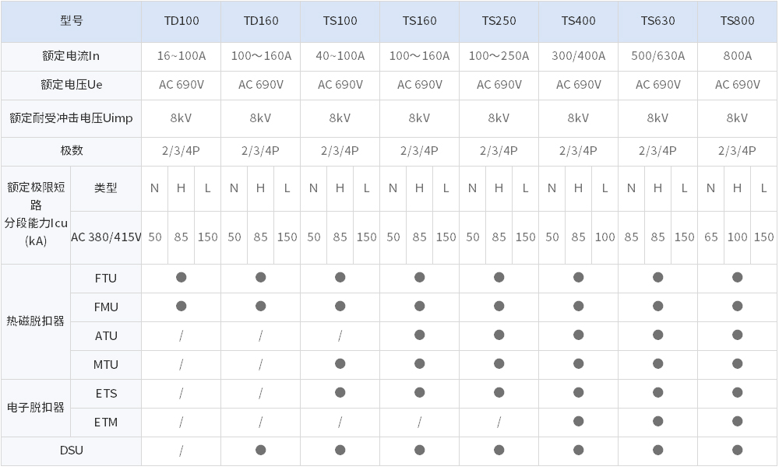Select the TD100 model header cell
Viewport: 779px width, 470px height.
(182, 21)
